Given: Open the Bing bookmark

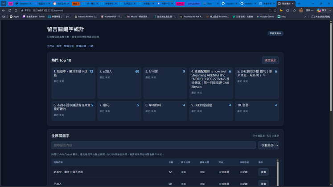Looking at the screenshot, I should [x=282, y=16].
